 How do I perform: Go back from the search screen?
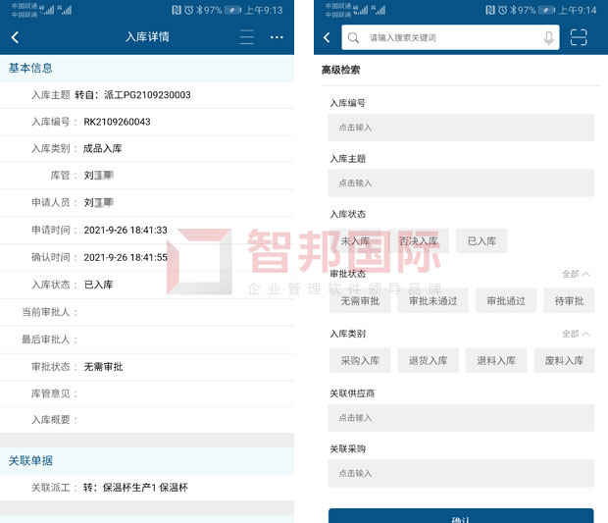pyautogui.click(x=327, y=37)
